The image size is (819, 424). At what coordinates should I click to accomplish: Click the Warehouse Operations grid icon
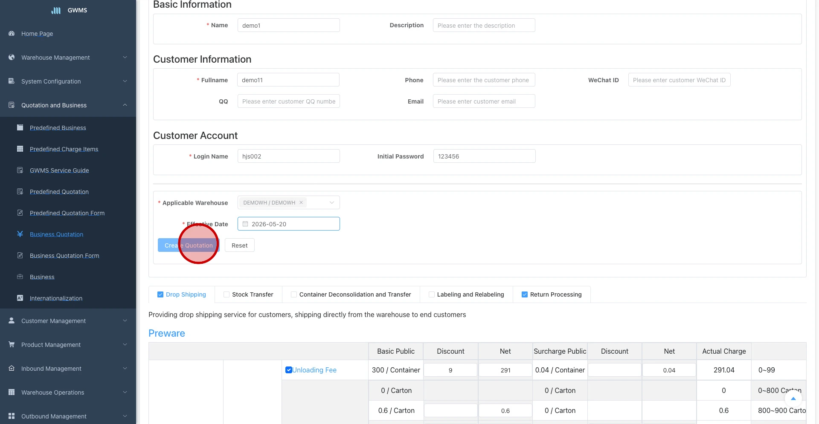pos(12,392)
